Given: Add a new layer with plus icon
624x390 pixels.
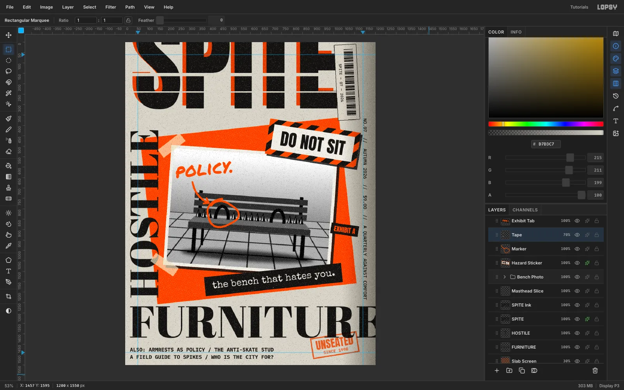Looking at the screenshot, I should click(x=497, y=370).
